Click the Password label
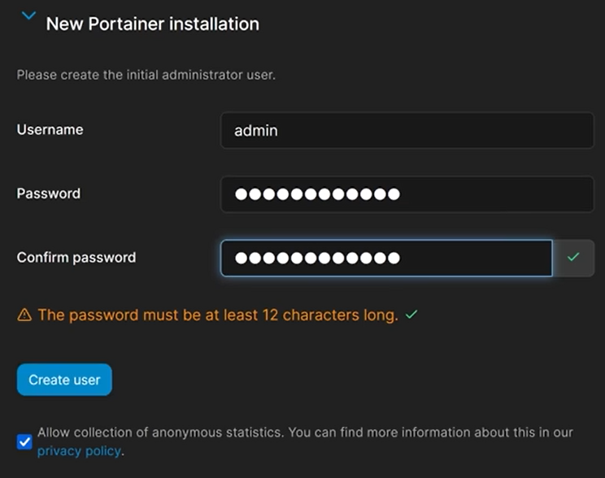The image size is (605, 478). [48, 193]
